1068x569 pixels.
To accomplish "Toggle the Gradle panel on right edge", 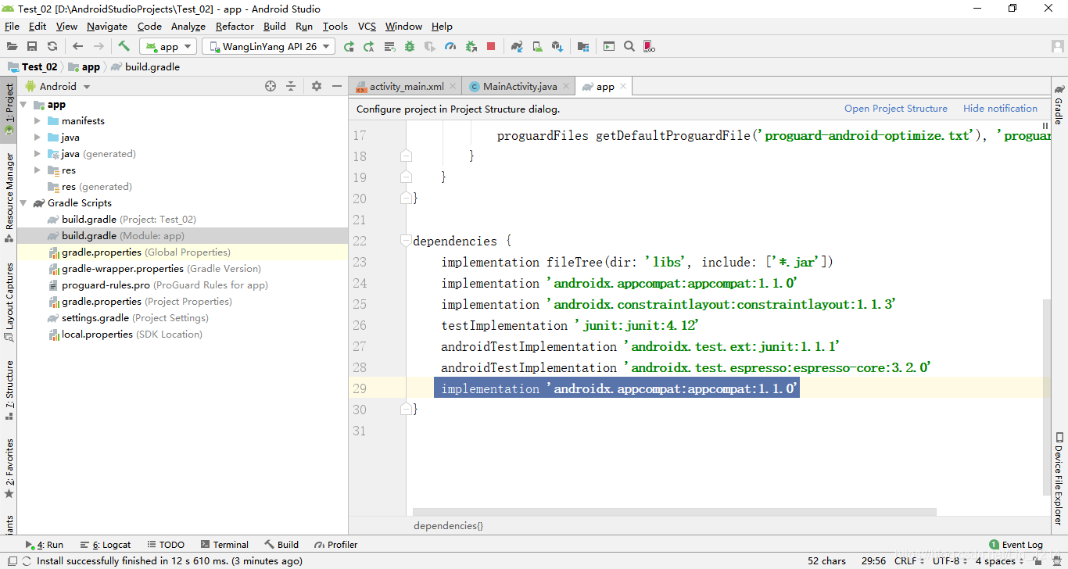I will click(1059, 106).
